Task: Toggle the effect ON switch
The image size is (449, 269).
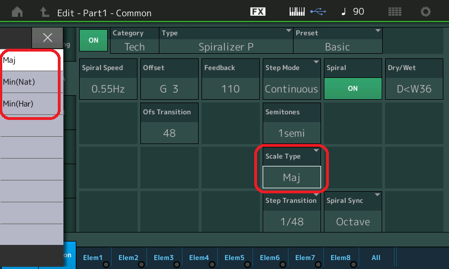Action: [93, 40]
